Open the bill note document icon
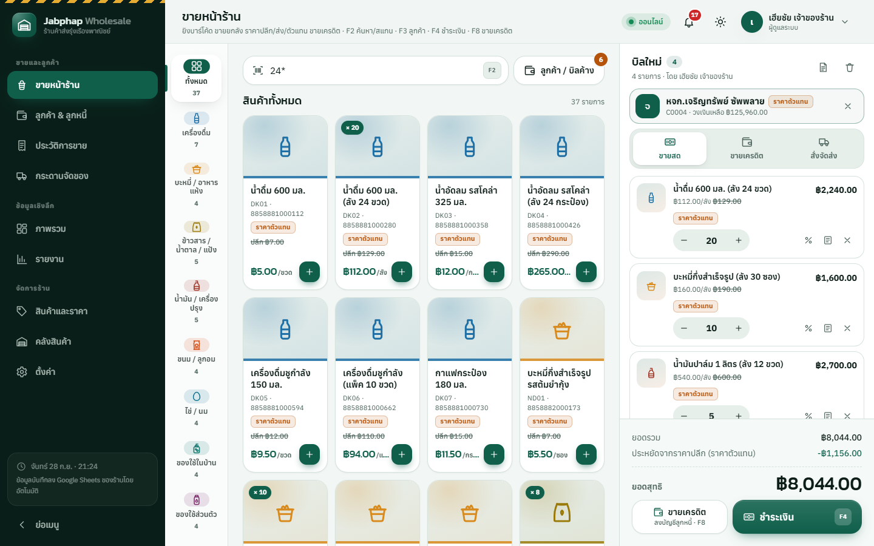Viewport: 874px width, 546px height. tap(823, 67)
